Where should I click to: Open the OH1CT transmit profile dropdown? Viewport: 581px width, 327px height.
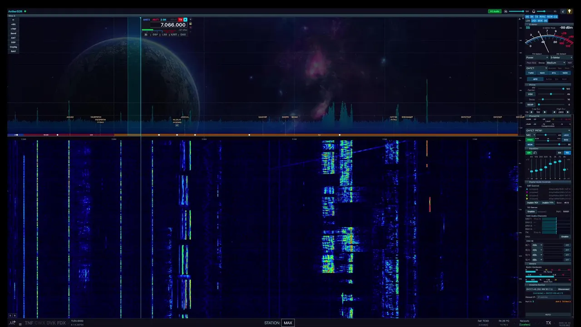tap(537, 68)
